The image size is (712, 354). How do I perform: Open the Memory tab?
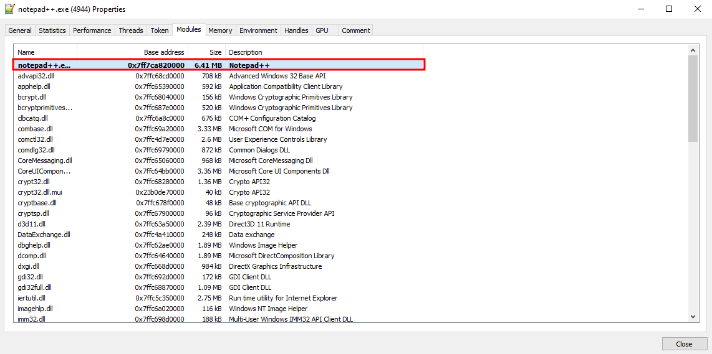coord(220,30)
